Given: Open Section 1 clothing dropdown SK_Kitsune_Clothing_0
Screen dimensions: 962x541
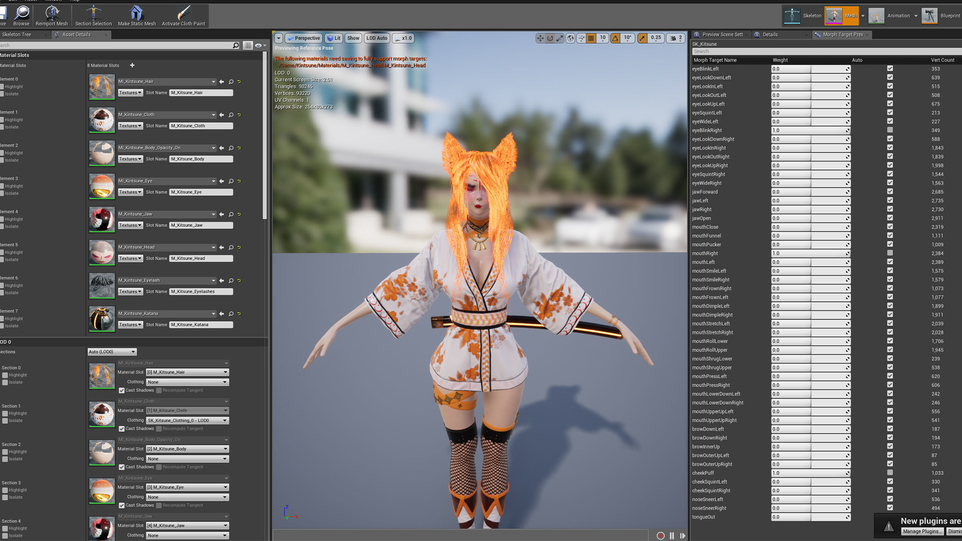Looking at the screenshot, I should 187,420.
